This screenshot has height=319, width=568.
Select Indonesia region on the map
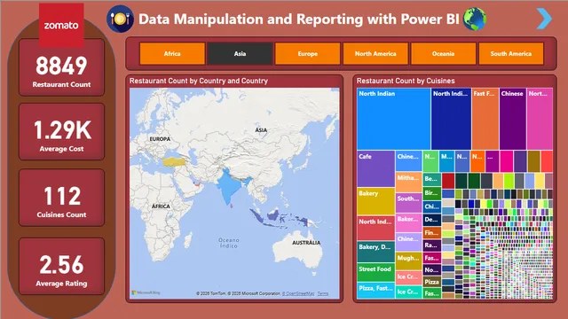273,217
